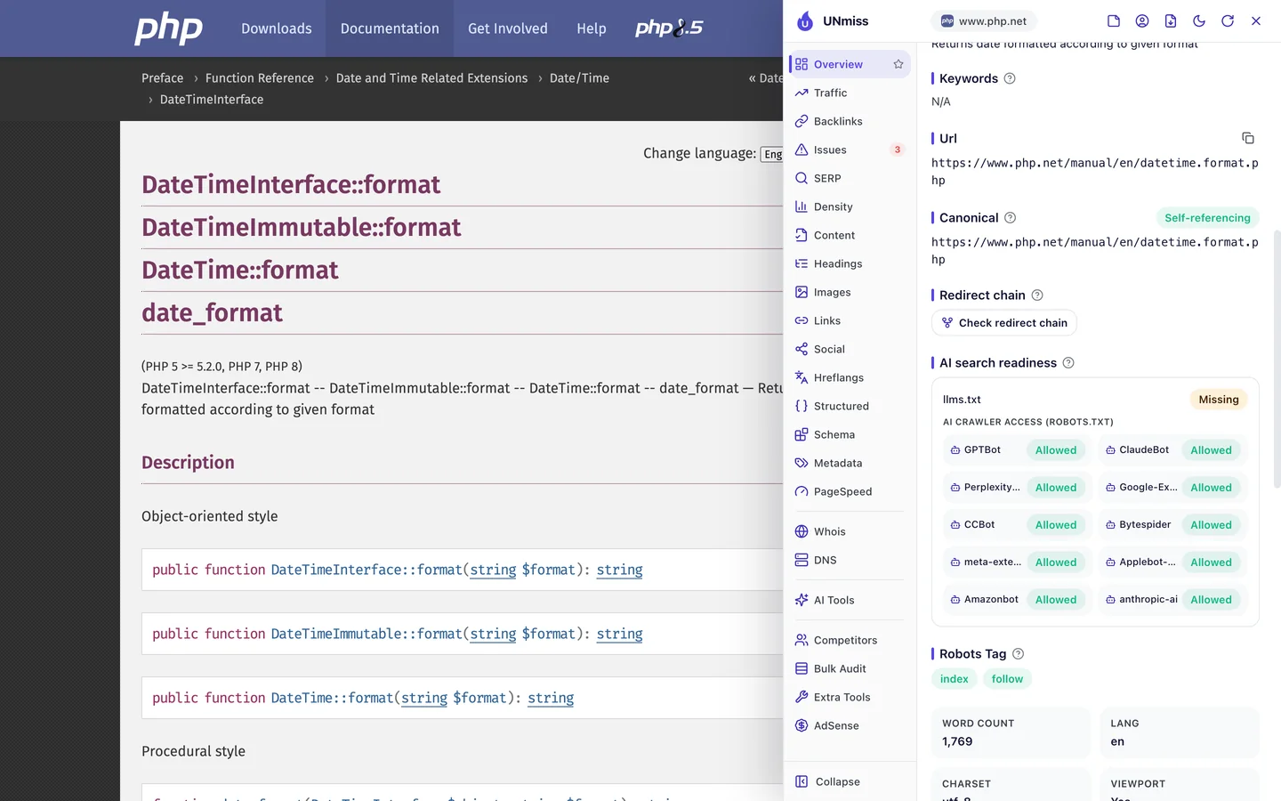Click the llms.txt Missing badge

point(1219,400)
